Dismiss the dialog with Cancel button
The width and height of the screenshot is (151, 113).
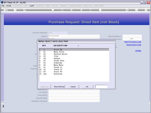(73, 87)
